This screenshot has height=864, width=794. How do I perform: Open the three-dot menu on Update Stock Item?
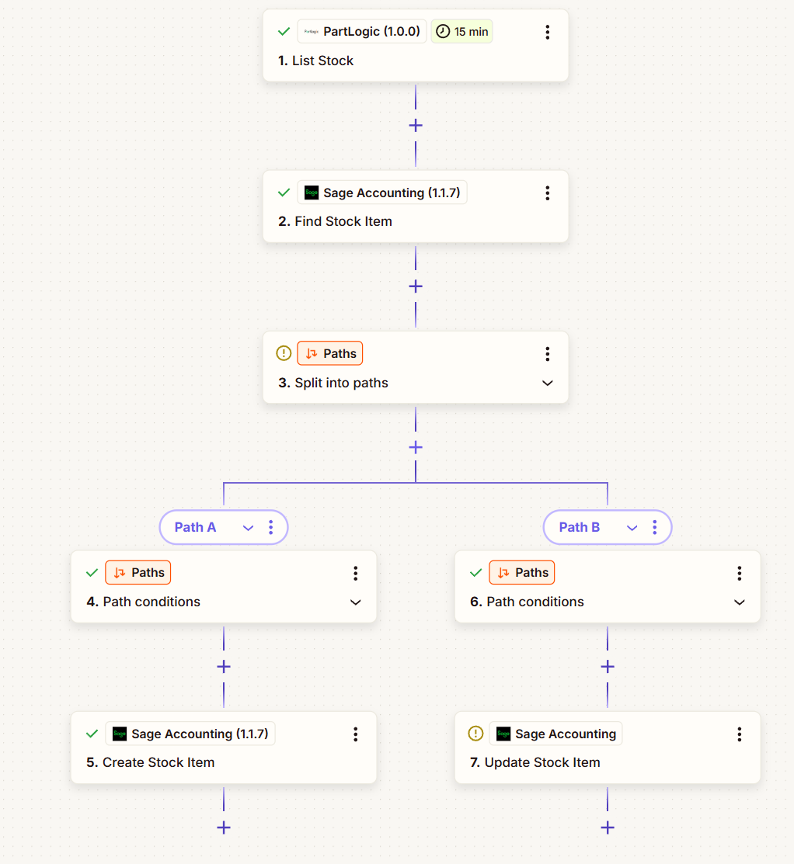pyautogui.click(x=739, y=734)
